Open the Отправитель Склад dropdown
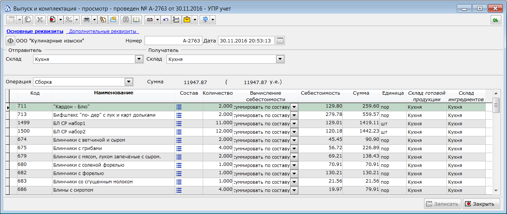The width and height of the screenshot is (507, 214). pos(139,59)
